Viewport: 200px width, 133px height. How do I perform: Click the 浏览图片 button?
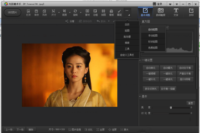(12, 12)
